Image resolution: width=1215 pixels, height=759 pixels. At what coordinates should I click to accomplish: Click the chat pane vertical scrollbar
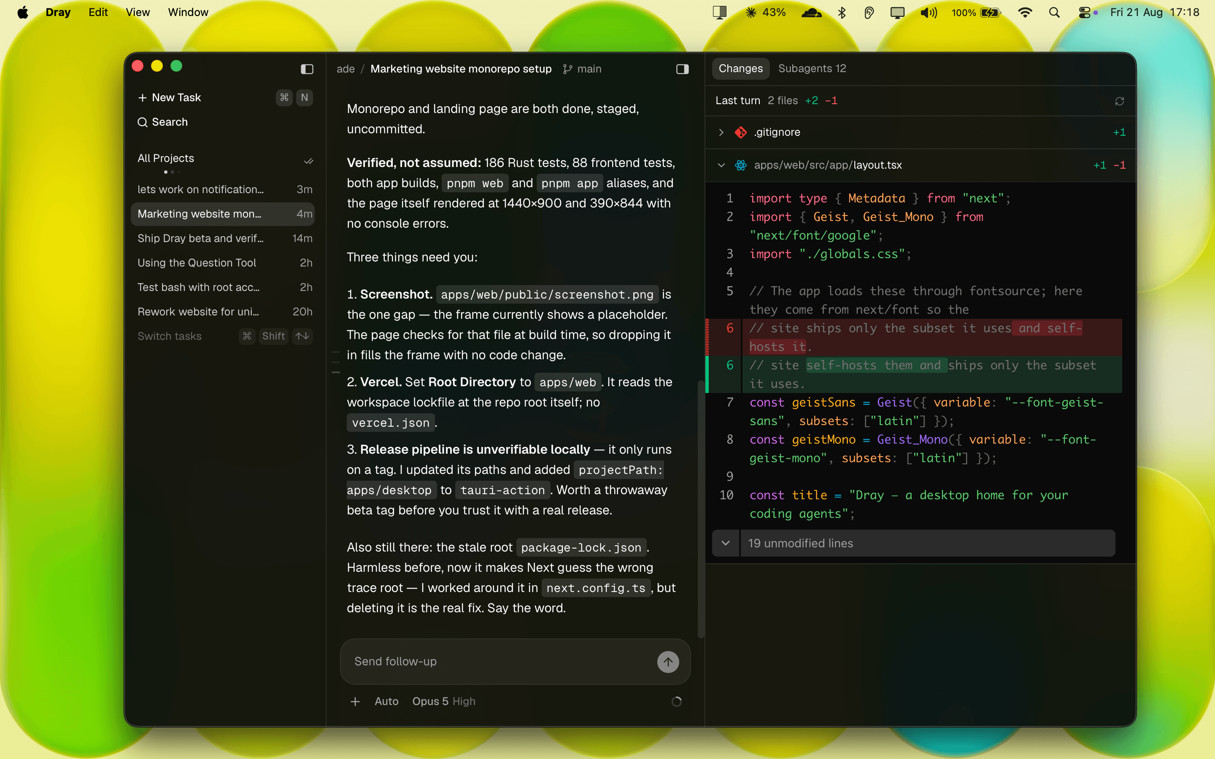pyautogui.click(x=701, y=509)
